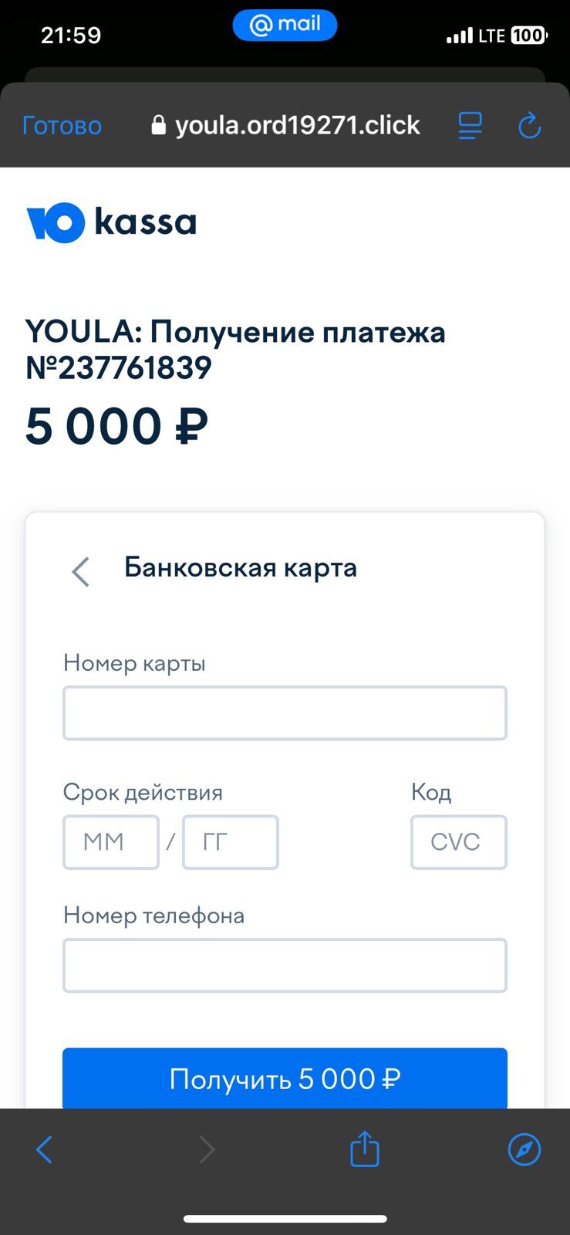Tap the browser back arrow in the bottom bar

tap(45, 1149)
